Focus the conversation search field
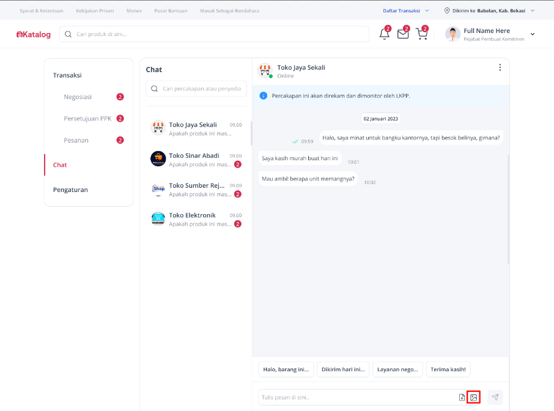This screenshot has height=411, width=554. click(196, 88)
